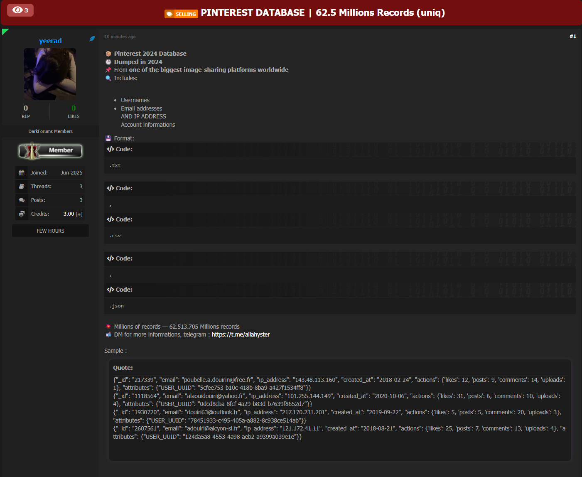
Task: Open the yeerad username profile link
Action: [50, 41]
